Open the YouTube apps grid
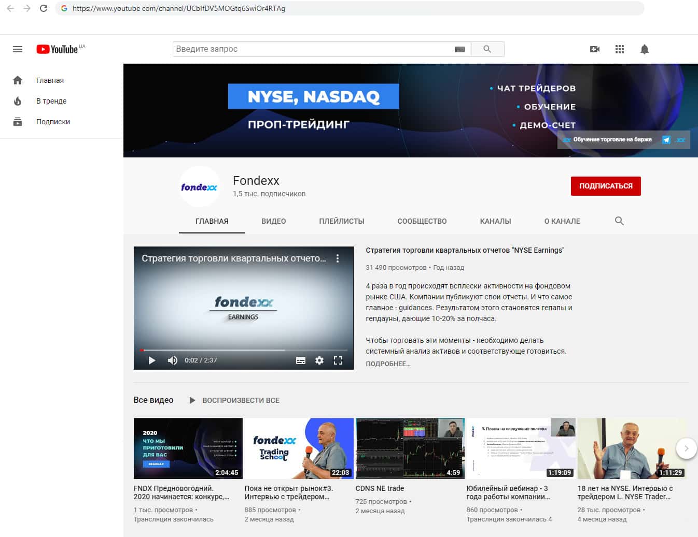Image resolution: width=698 pixels, height=537 pixels. point(620,49)
